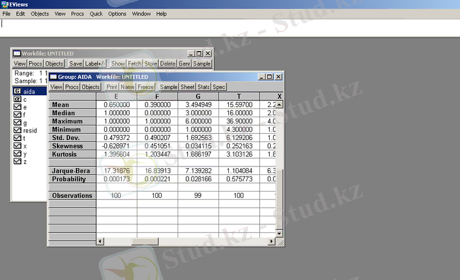This screenshot has height=280, width=460.
Task: Click into the EViews command input area
Action: coord(230,24)
